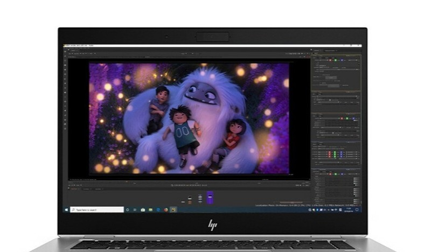431x252 pixels.
Task: Click the viewer timeline frame slider
Action: 189,182
